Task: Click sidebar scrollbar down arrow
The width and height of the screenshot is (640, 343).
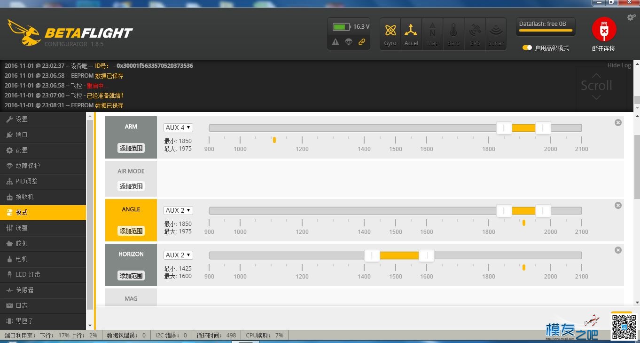Action: 90,325
